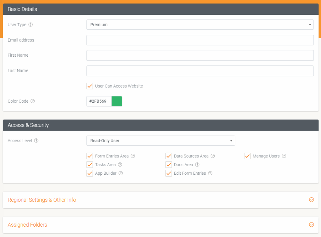This screenshot has width=321, height=237.
Task: Toggle App Builder checkbox
Action: click(x=90, y=173)
